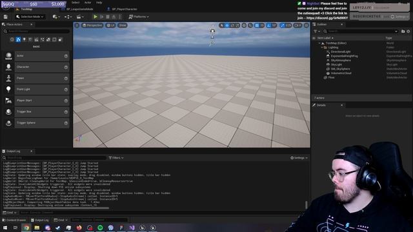
Task: Toggle grid snapping in the viewport
Action: point(257,25)
